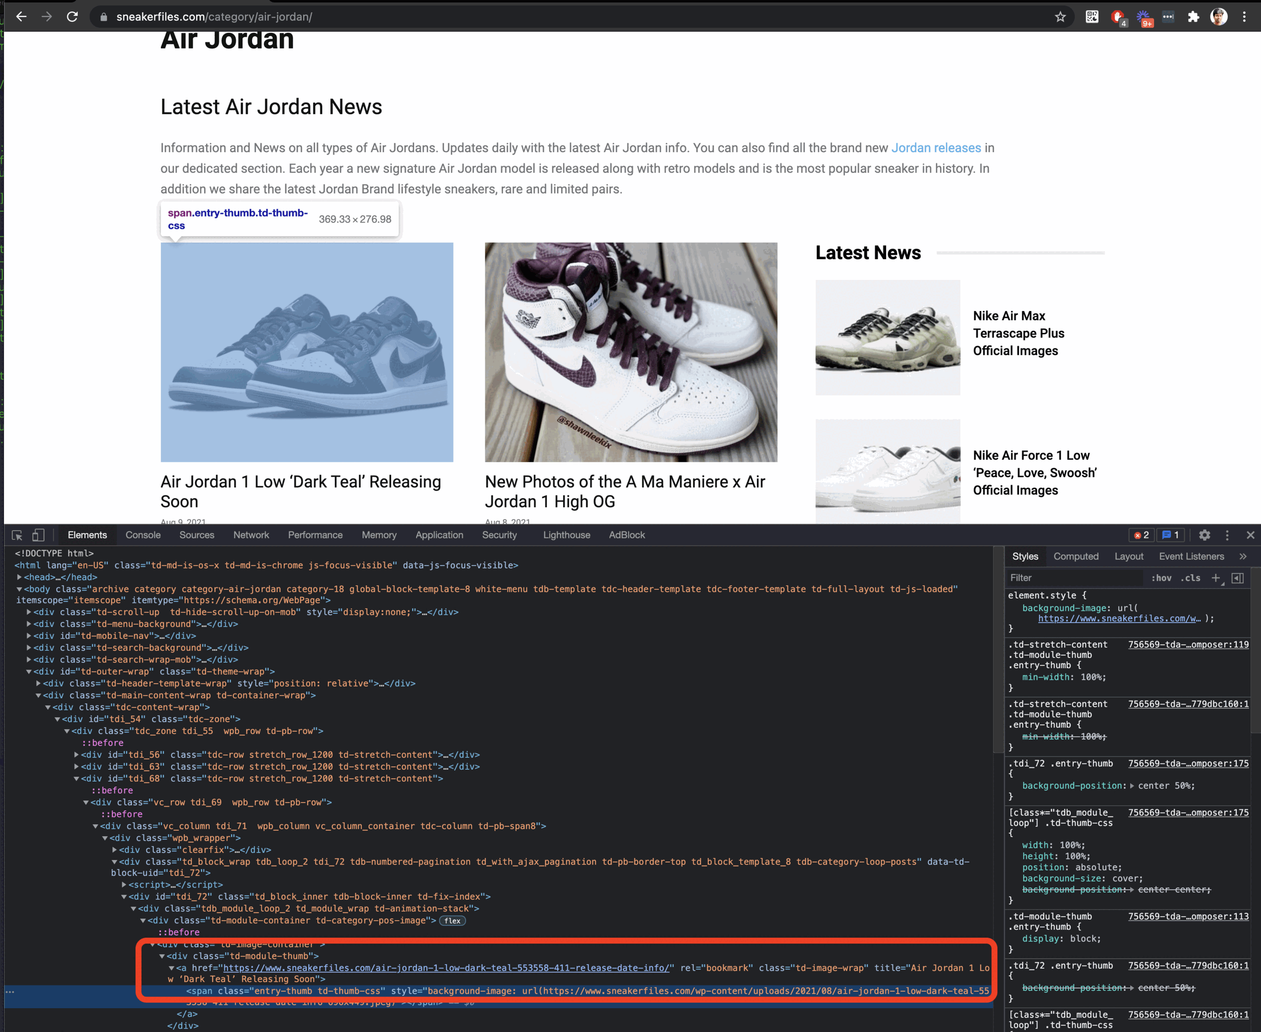
Task: Click the Air Force 1 Low thumbnail
Action: pos(888,472)
